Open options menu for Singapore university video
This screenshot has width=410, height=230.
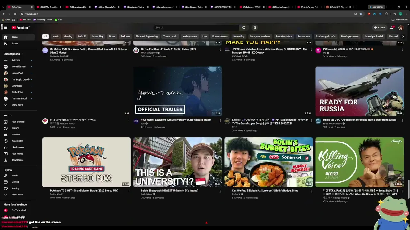(x=220, y=191)
